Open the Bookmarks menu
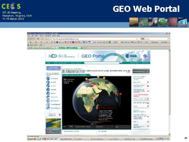This screenshot has width=189, height=142. (x=48, y=36)
